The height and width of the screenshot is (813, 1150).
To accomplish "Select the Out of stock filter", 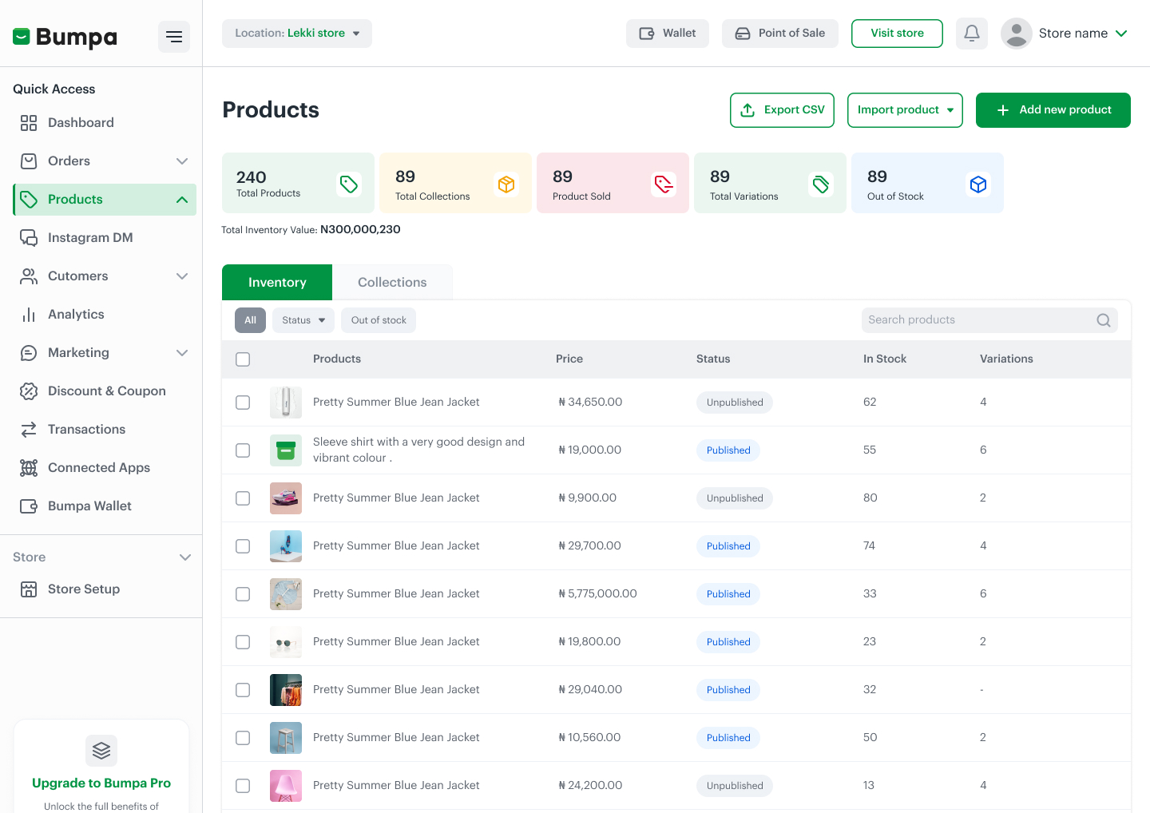I will click(379, 320).
